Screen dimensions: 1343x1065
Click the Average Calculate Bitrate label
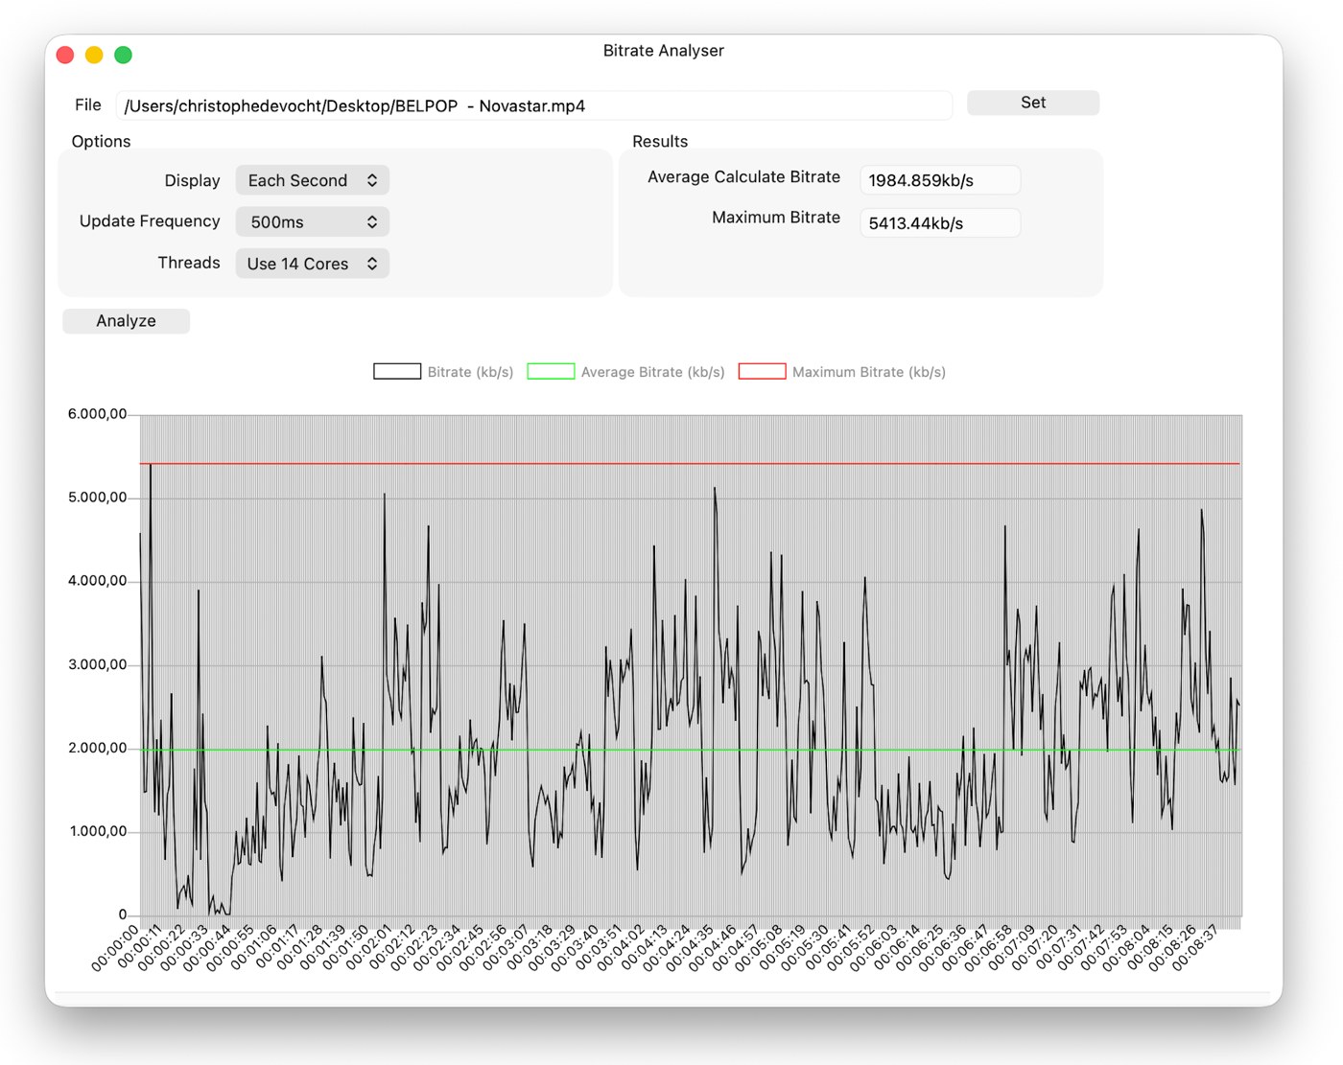[x=743, y=177]
